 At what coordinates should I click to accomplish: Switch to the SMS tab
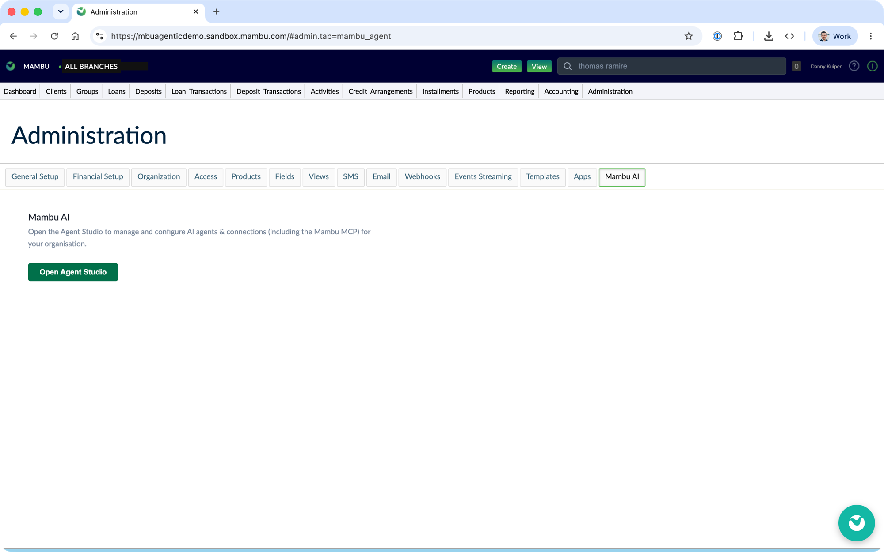[x=351, y=177]
